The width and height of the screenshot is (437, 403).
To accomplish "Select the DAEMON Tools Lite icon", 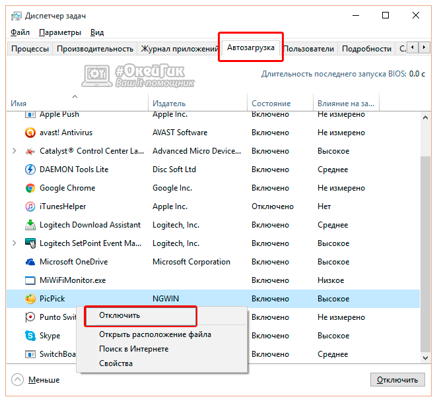I will tap(30, 170).
